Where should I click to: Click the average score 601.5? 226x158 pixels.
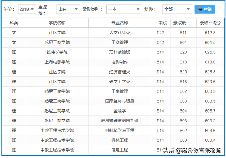(x=210, y=43)
